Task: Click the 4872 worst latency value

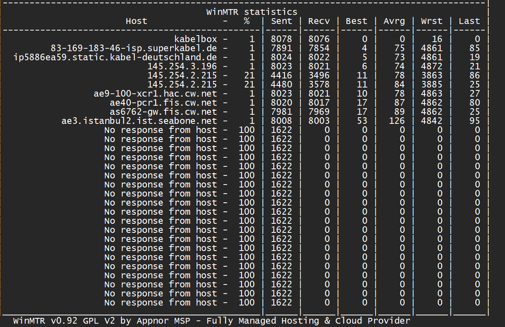Action: [x=432, y=66]
